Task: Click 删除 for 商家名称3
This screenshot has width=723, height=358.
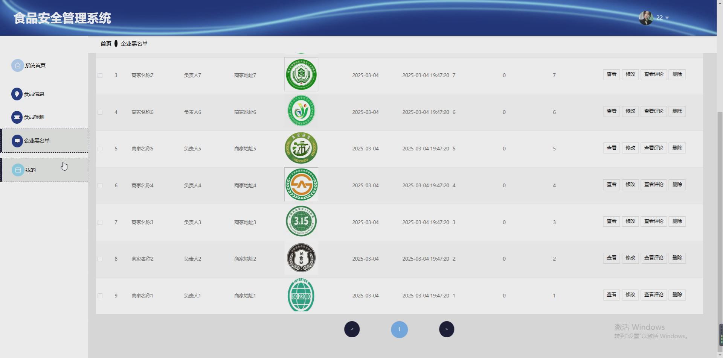Action: coord(677,221)
